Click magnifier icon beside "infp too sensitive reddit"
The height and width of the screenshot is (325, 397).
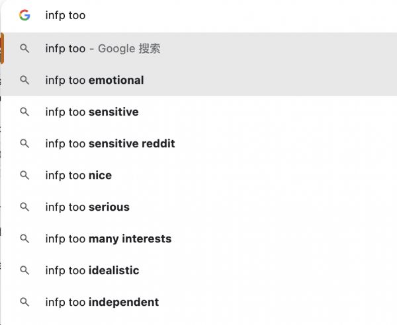24,143
